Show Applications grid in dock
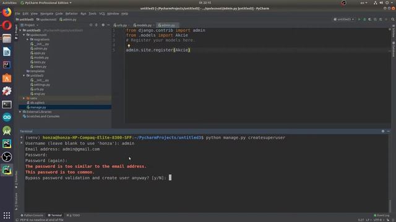Screen dimensions: 396x222 point(7,215)
